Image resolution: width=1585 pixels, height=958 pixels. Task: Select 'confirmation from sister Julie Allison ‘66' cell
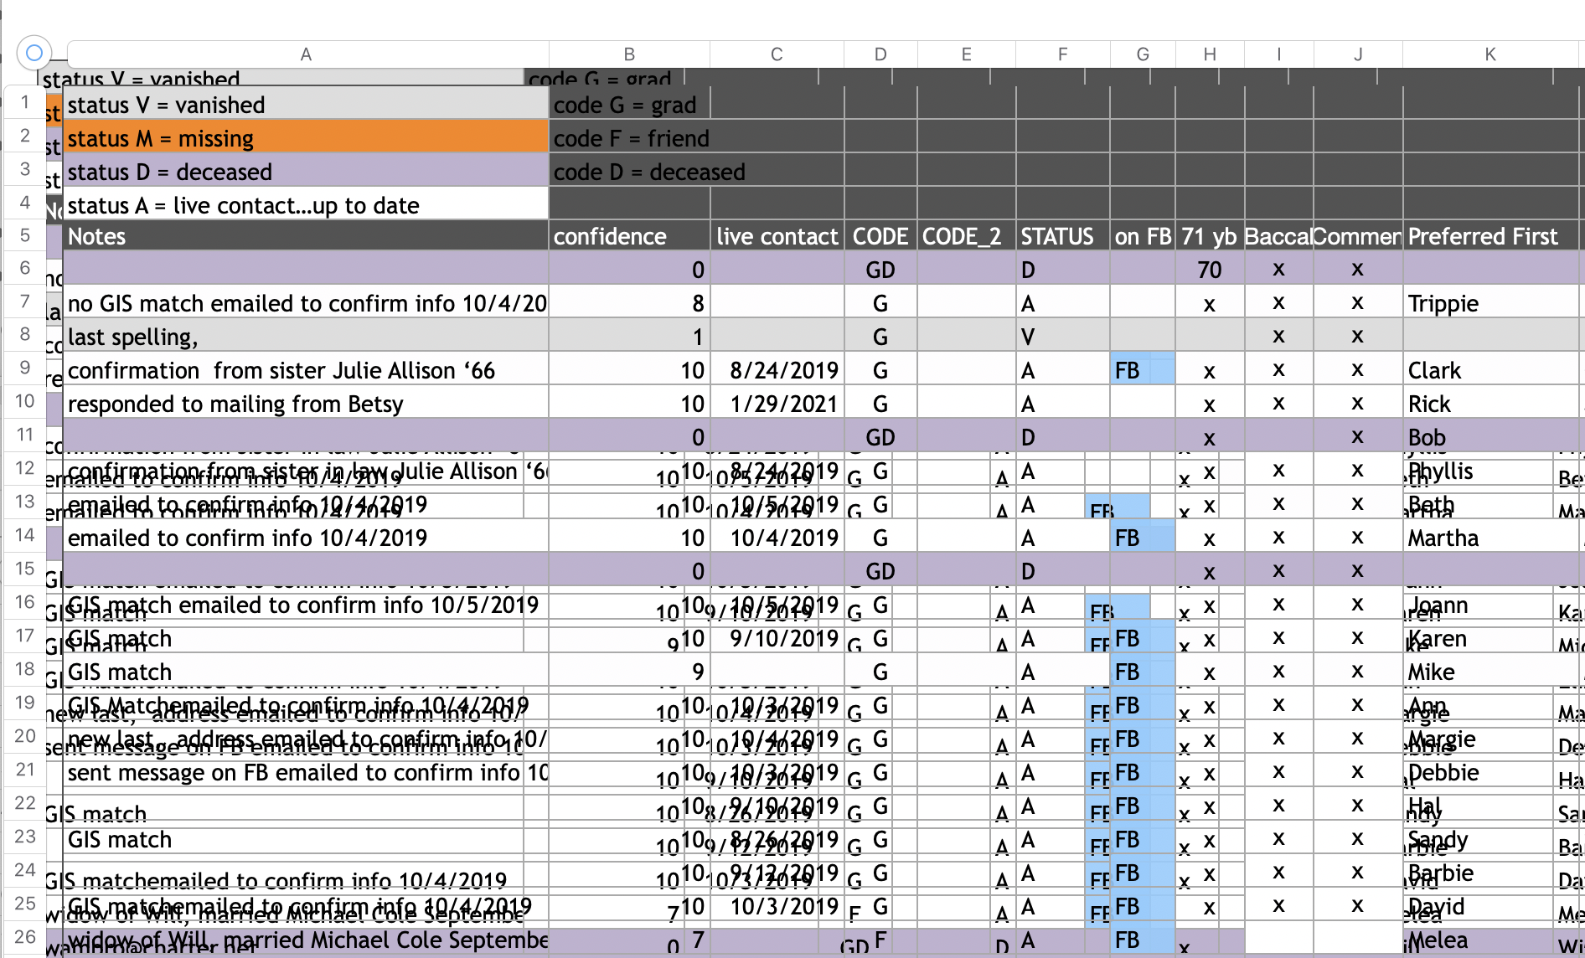[306, 369]
